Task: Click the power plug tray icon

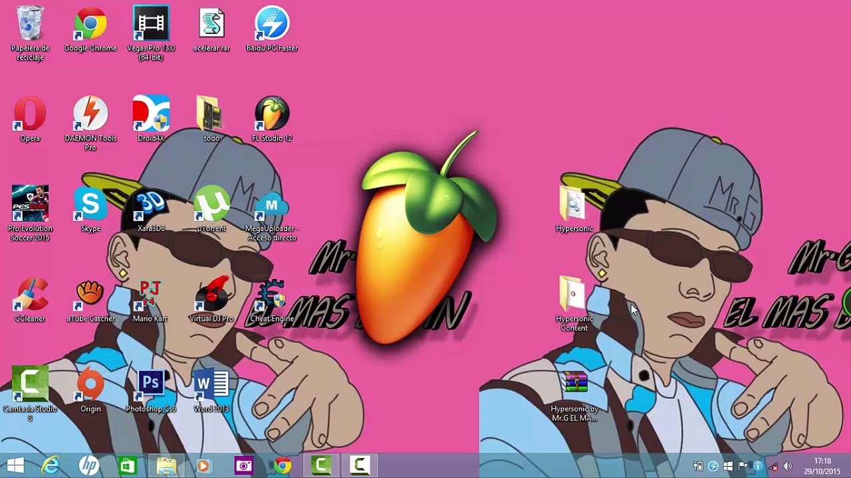Action: coord(698,466)
